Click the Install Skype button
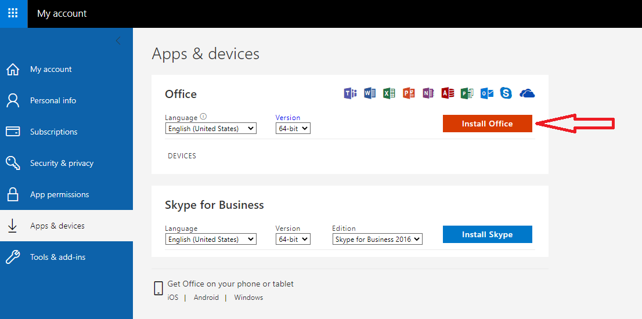Screen dimensions: 642x319 tap(487, 234)
